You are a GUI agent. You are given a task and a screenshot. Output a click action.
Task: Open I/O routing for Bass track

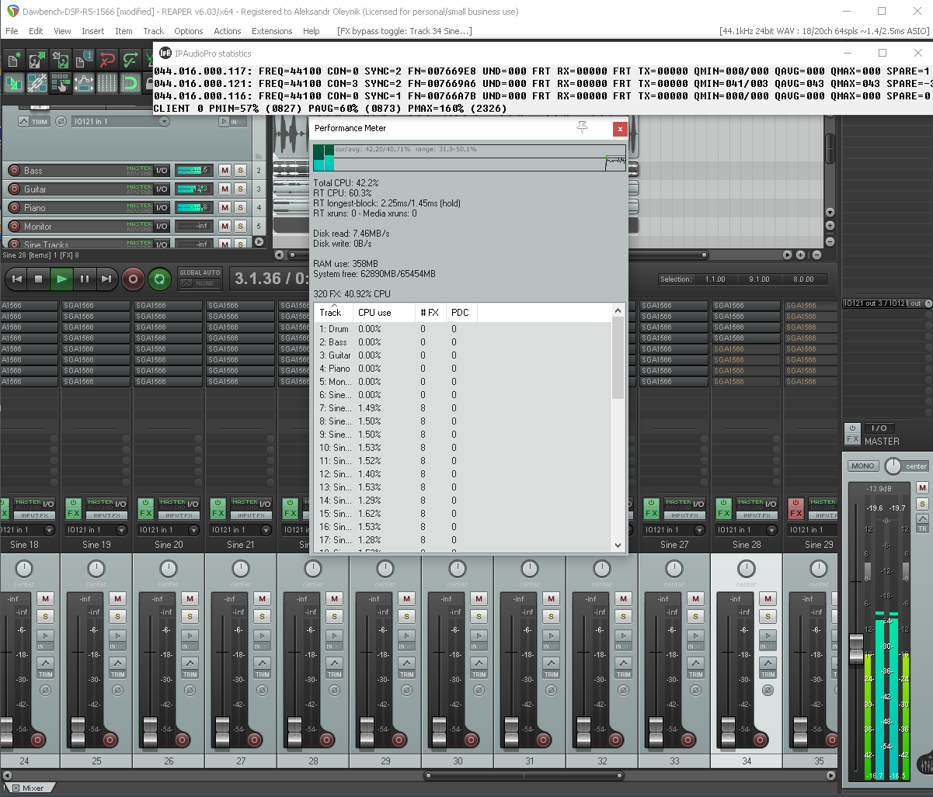point(162,170)
